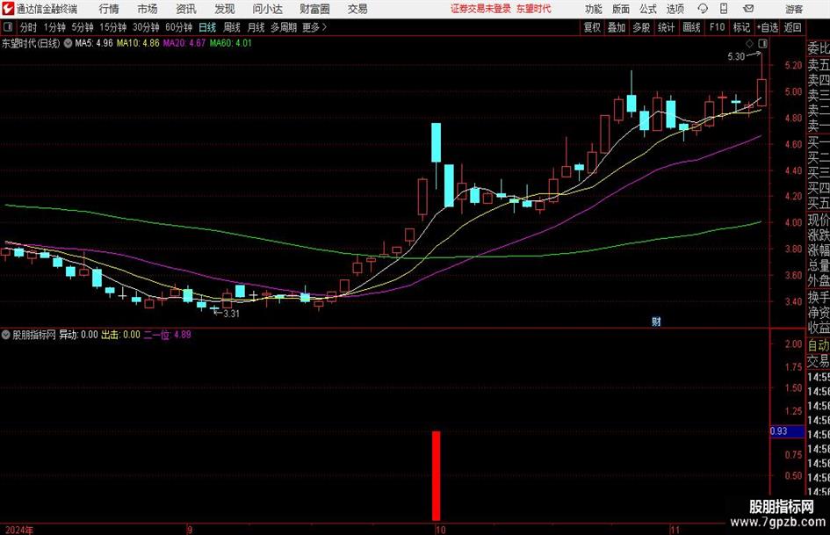
Task: Open the 市场 menu
Action: [148, 9]
